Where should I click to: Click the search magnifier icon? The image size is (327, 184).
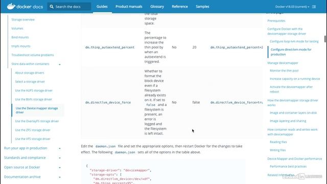(52, 7)
